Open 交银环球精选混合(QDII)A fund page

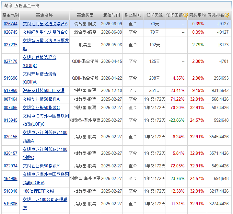[x=40, y=78]
